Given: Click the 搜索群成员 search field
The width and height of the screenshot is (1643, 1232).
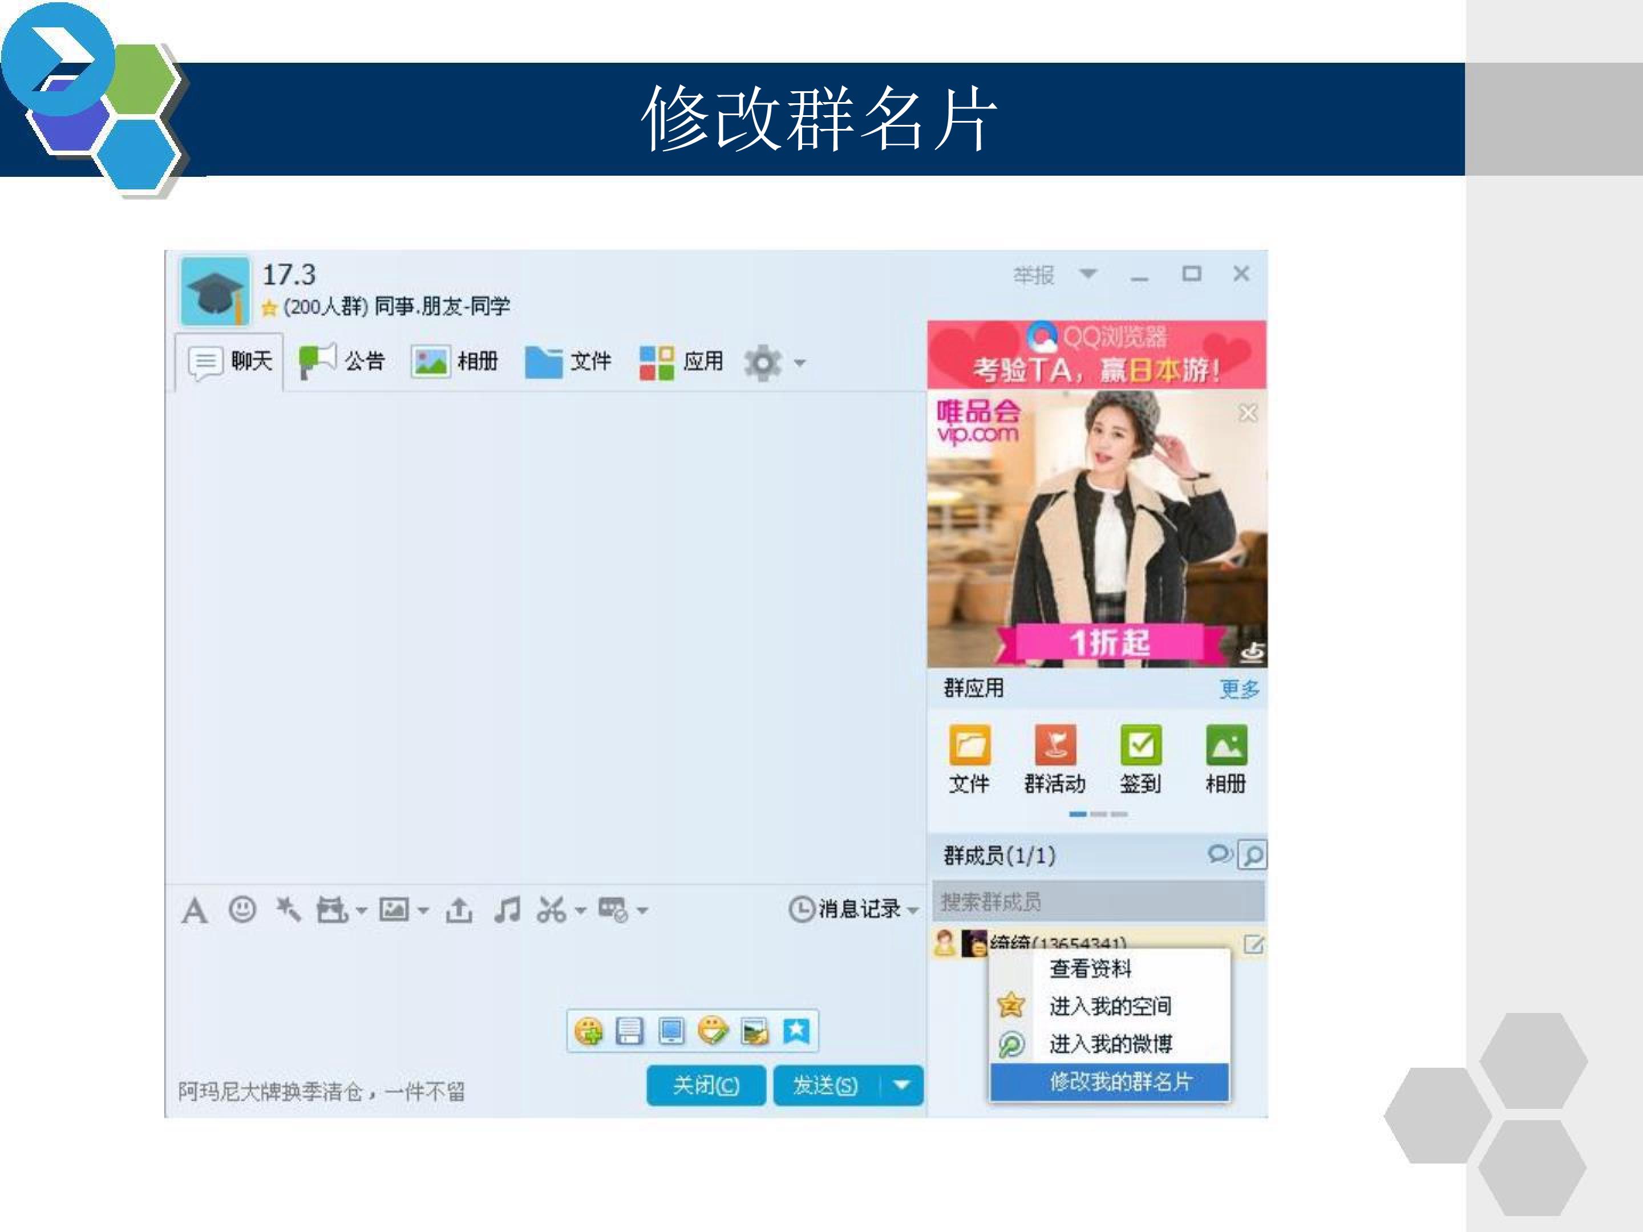Looking at the screenshot, I should tap(1099, 902).
